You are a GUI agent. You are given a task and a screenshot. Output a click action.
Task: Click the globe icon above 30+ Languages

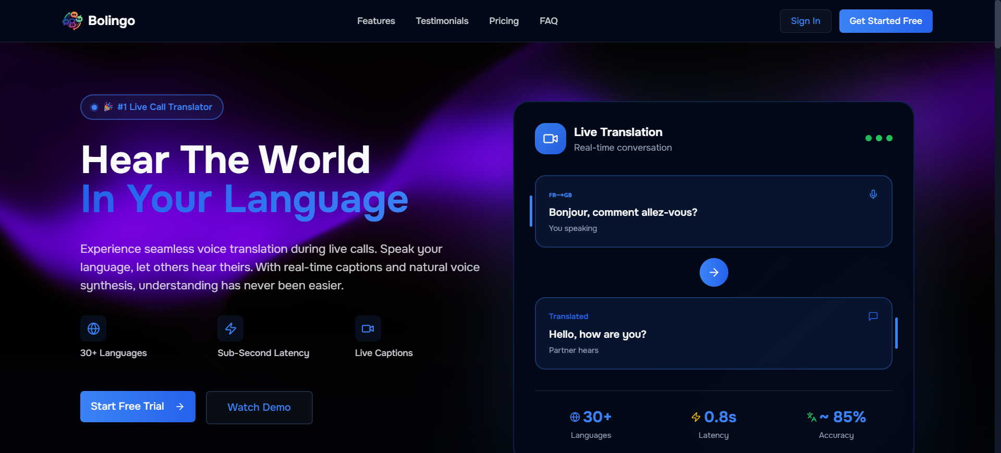tap(93, 328)
